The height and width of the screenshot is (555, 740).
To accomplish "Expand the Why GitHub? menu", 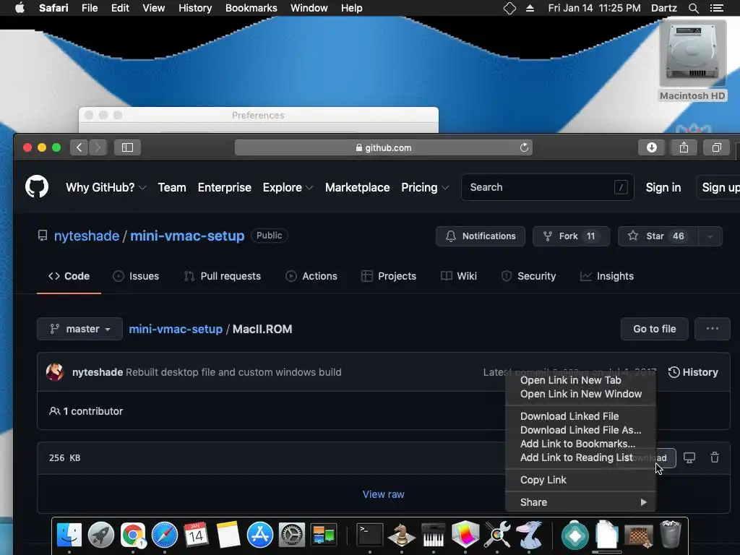I will coord(106,187).
